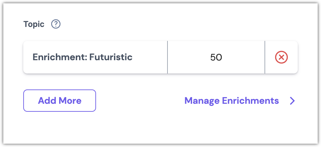
Task: Select the Enrichment: Futuristic entry
Action: click(x=82, y=57)
